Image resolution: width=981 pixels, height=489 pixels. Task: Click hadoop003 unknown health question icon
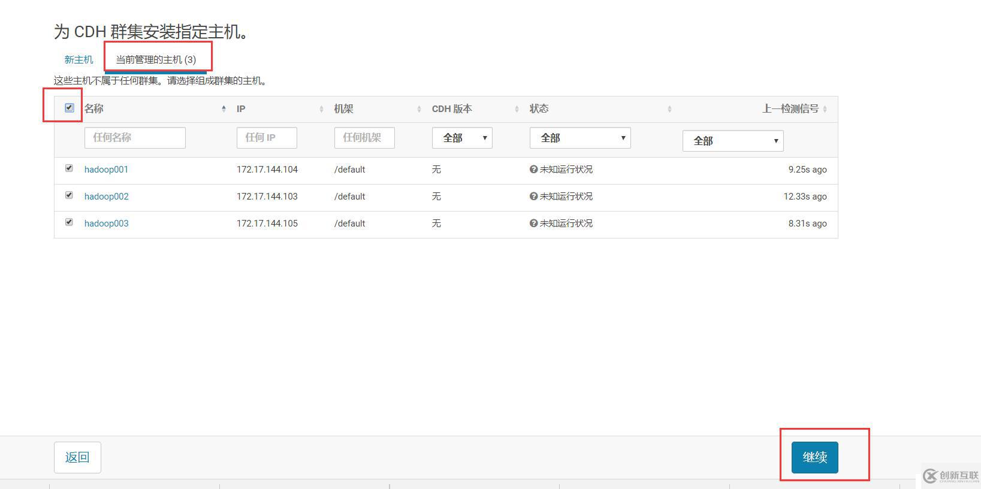[x=533, y=224]
